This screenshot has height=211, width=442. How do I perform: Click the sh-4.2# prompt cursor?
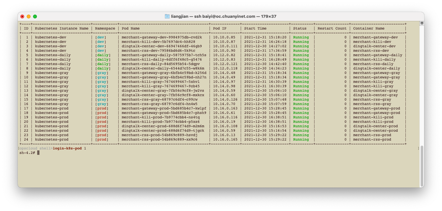coord(38,153)
